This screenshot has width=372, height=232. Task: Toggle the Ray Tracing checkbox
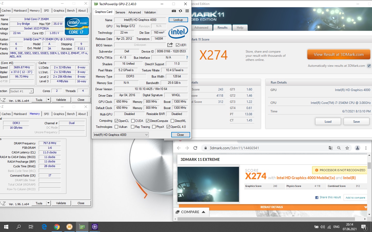tap(133, 127)
